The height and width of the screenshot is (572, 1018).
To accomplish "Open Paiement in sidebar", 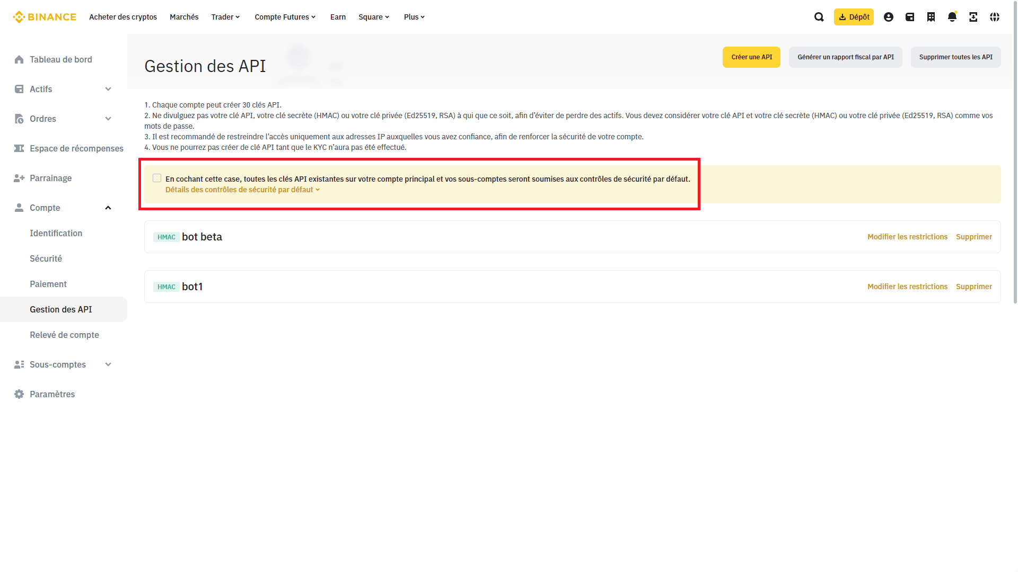I will coord(48,284).
